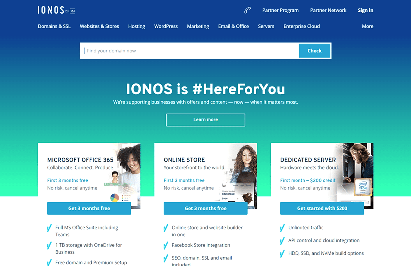
Task: Open Email & Office menu
Action: point(233,26)
